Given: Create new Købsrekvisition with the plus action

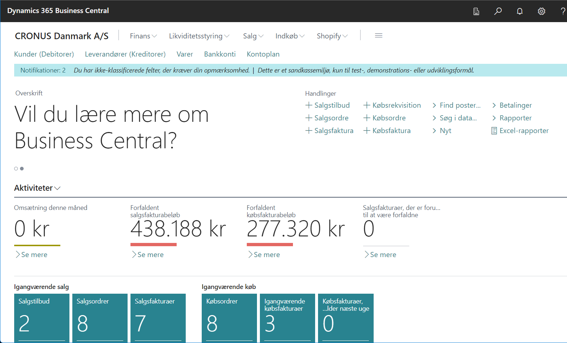Looking at the screenshot, I should [x=392, y=105].
